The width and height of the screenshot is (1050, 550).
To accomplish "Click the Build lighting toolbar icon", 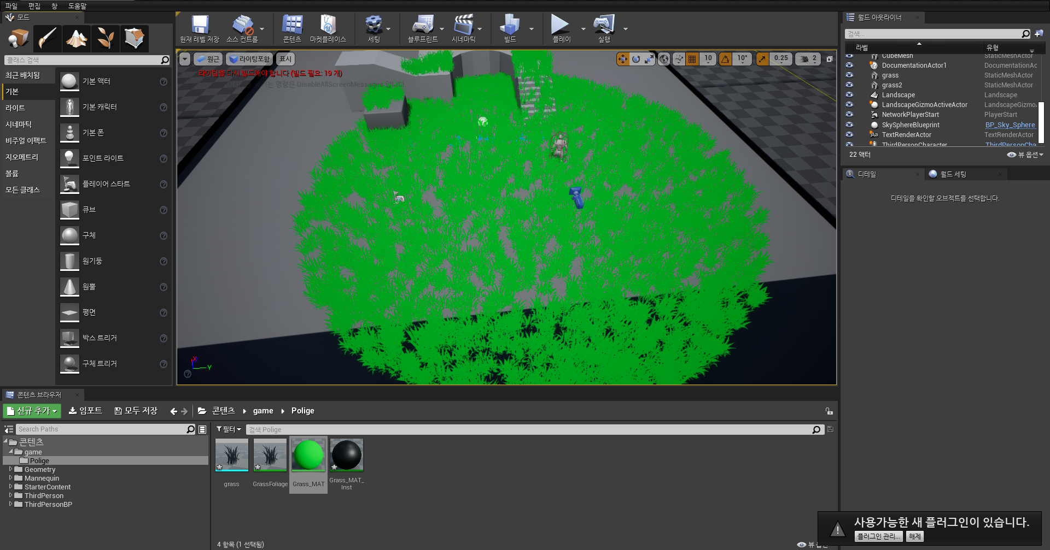I will point(510,29).
